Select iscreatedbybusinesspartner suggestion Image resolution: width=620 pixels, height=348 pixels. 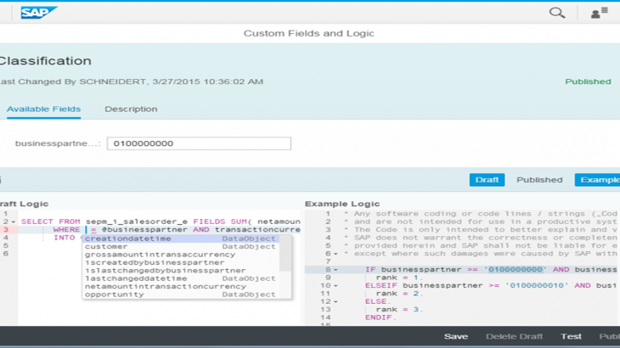181,262
